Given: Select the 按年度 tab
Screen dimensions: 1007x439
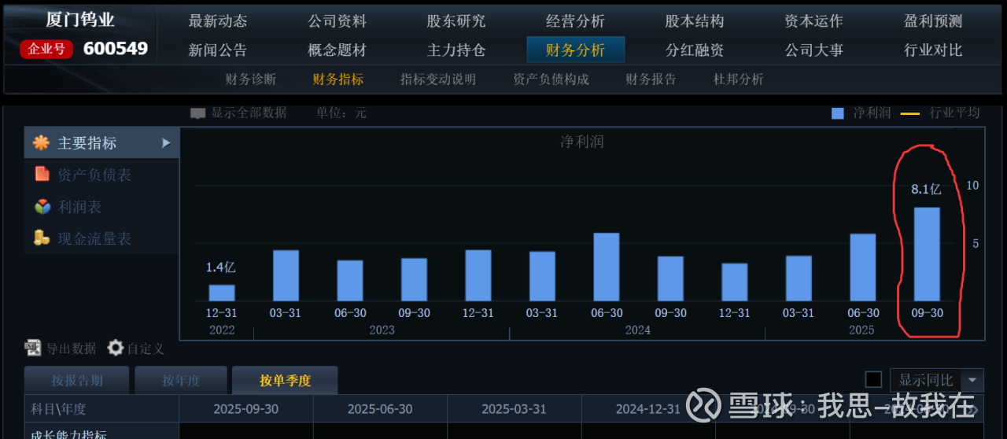Looking at the screenshot, I should point(181,381).
